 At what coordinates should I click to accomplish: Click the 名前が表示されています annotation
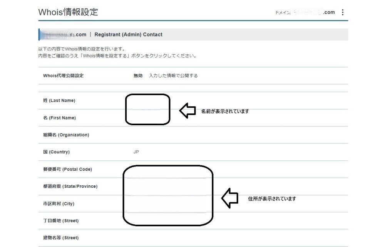(225, 111)
